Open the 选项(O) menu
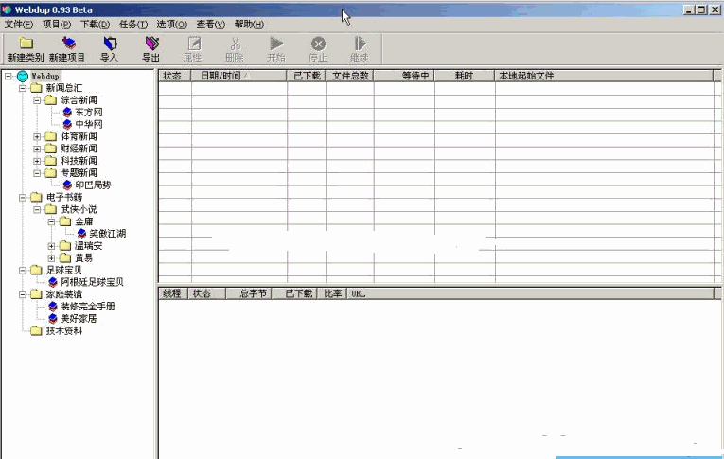 [171, 24]
